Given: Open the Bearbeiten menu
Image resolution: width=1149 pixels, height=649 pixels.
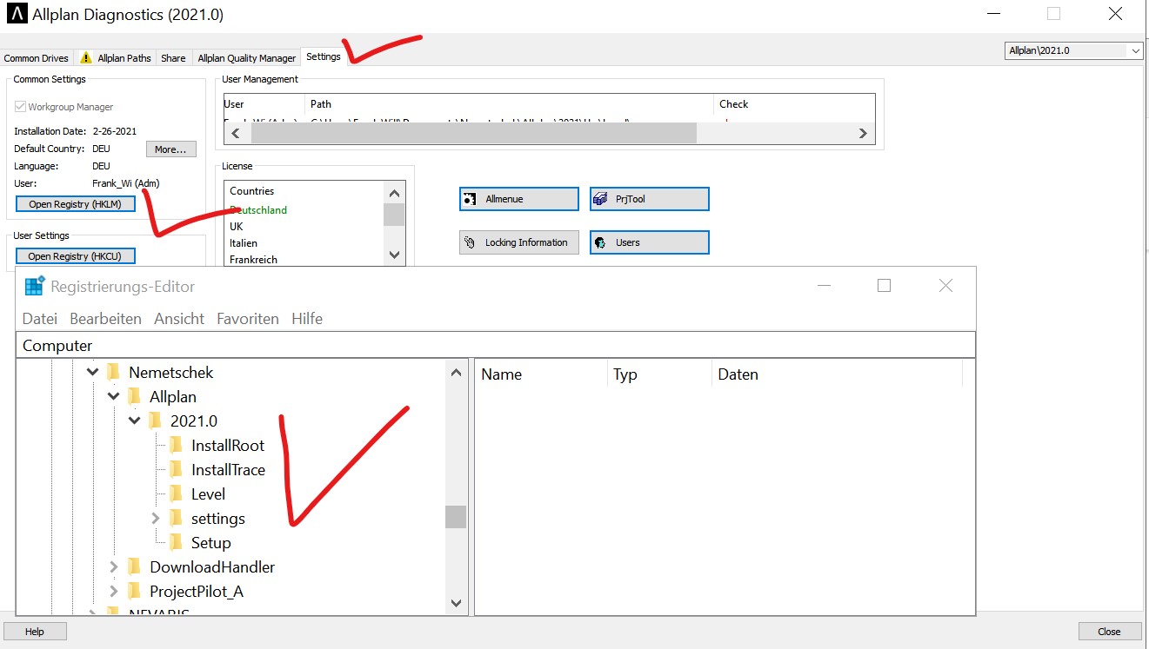Looking at the screenshot, I should [x=105, y=319].
